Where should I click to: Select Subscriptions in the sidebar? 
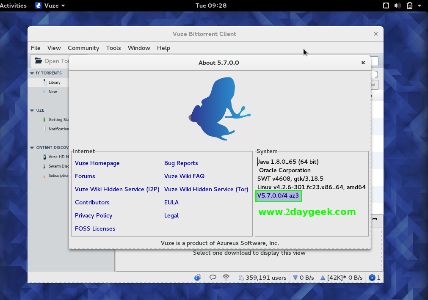pos(58,175)
